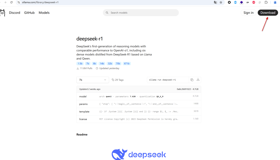Click the address bar URL
The image size is (280, 160).
40,2
